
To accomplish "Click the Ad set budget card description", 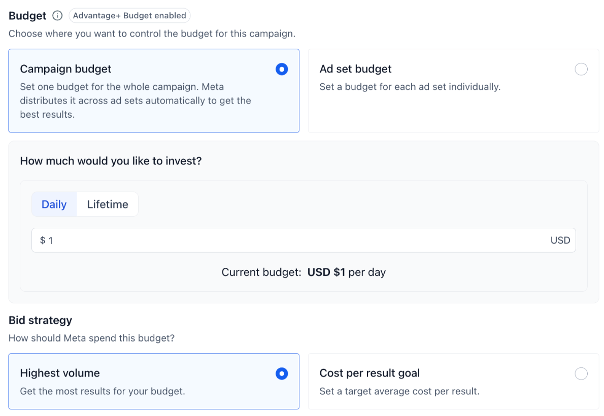I will click(410, 87).
